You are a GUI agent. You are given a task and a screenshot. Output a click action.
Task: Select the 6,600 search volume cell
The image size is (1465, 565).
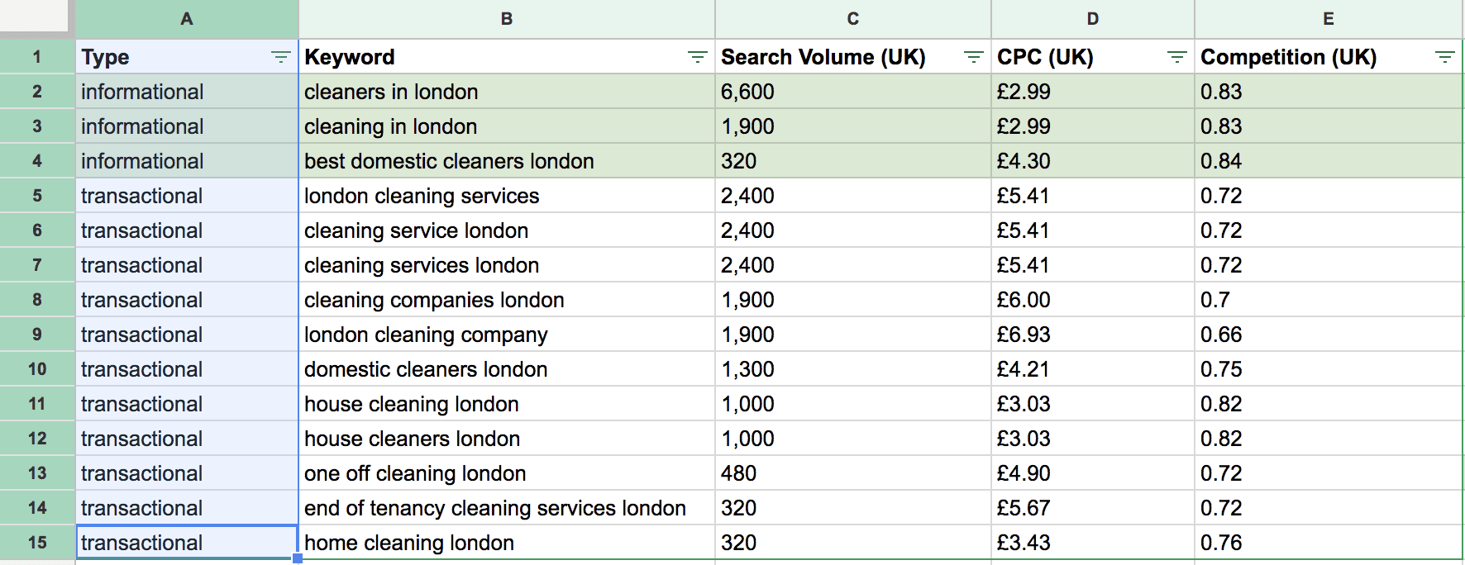click(x=747, y=92)
